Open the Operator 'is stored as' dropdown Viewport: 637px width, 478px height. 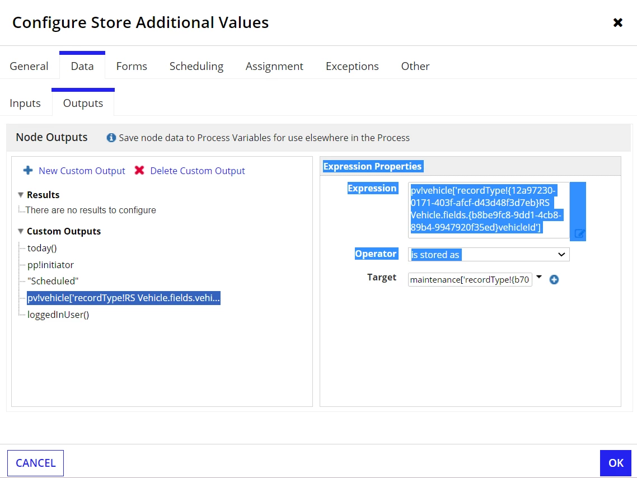tap(489, 255)
